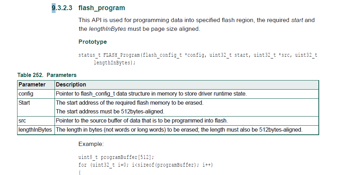This screenshot has height=175, width=345.
Task: Select the "lengthInBytes" parameter table cell
Action: click(35, 130)
